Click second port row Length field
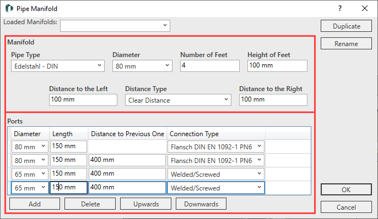Image resolution: width=378 pixels, height=219 pixels. pyautogui.click(x=68, y=160)
